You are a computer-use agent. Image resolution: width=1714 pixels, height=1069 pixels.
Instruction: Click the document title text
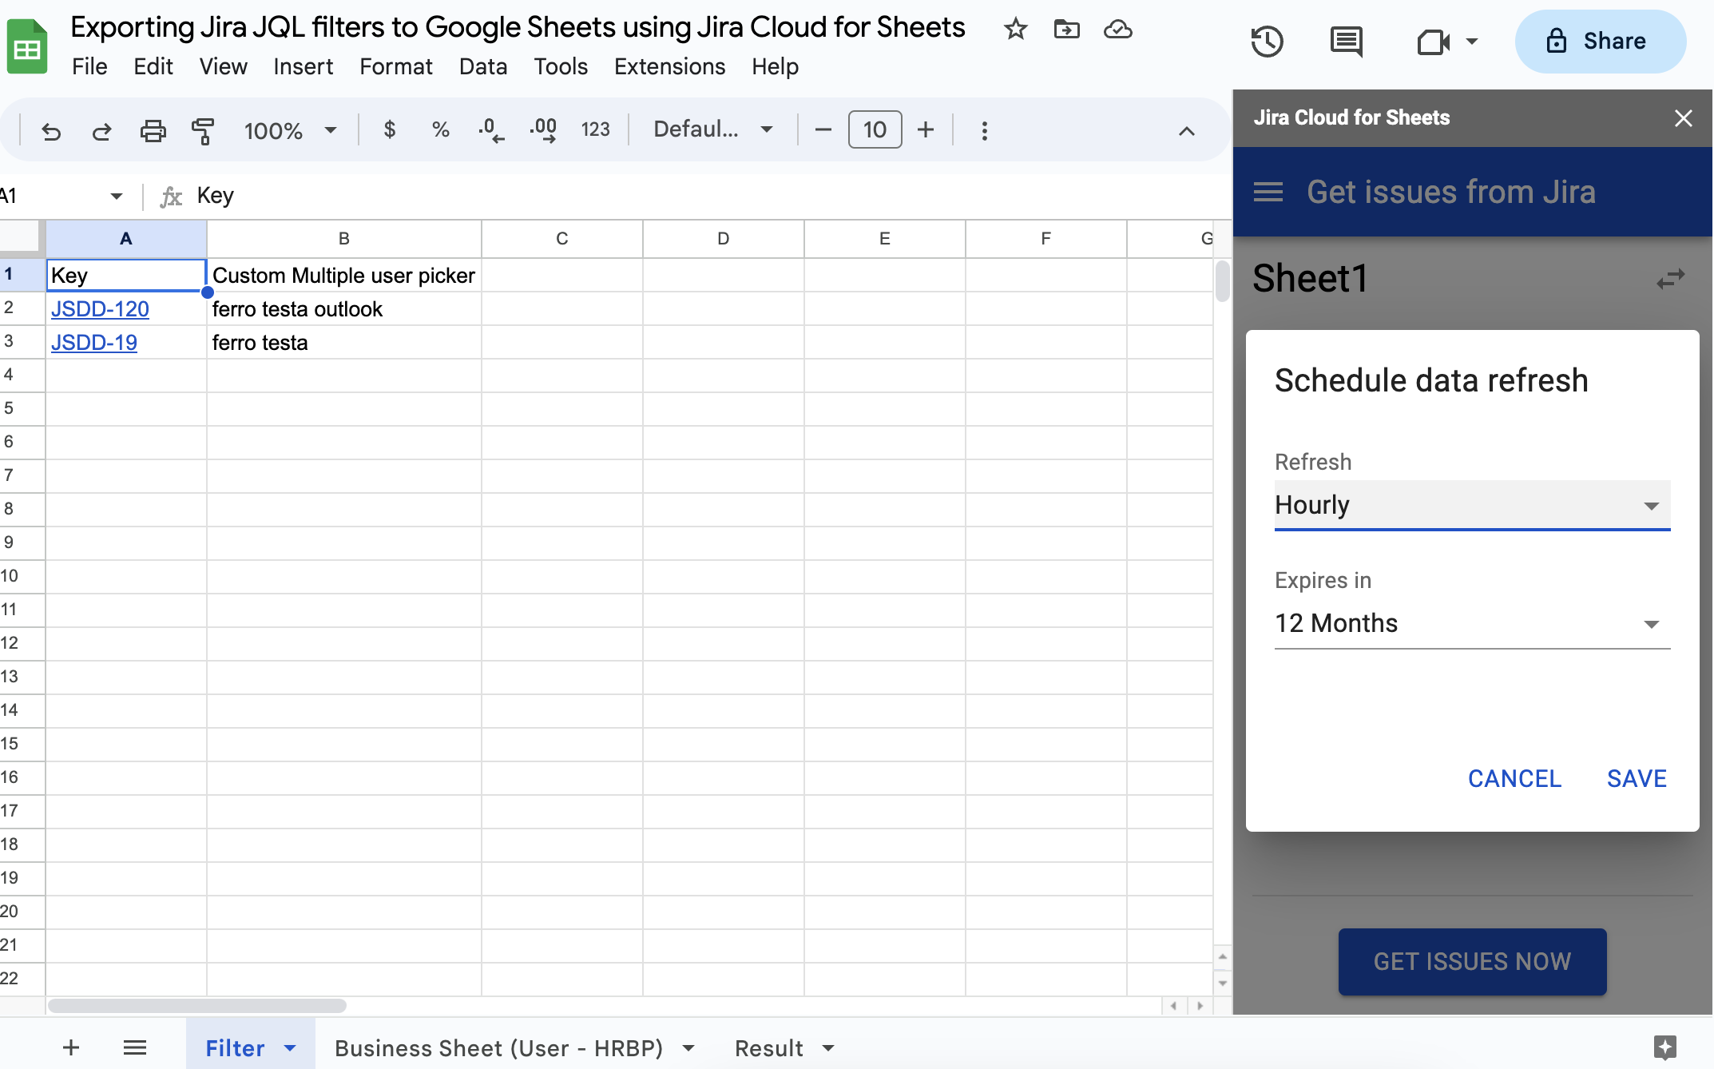[x=518, y=28]
